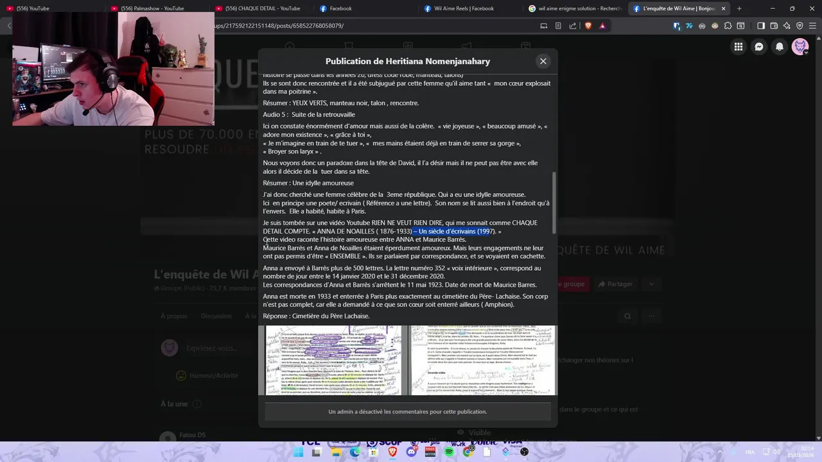Expand the chevron next to Partager

(x=651, y=284)
